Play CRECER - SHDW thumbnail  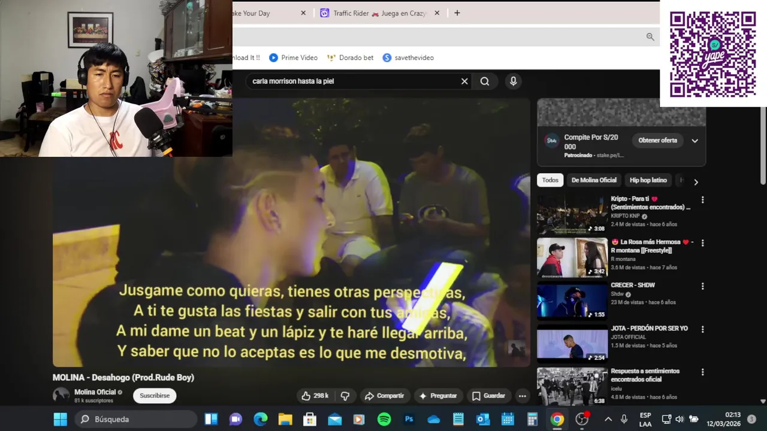pyautogui.click(x=572, y=301)
